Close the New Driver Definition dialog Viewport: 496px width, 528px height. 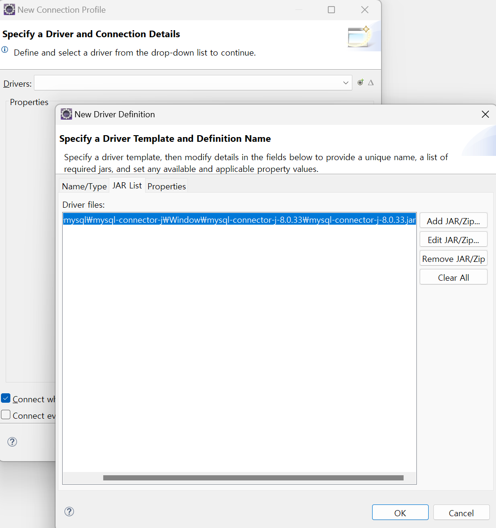[x=485, y=114]
